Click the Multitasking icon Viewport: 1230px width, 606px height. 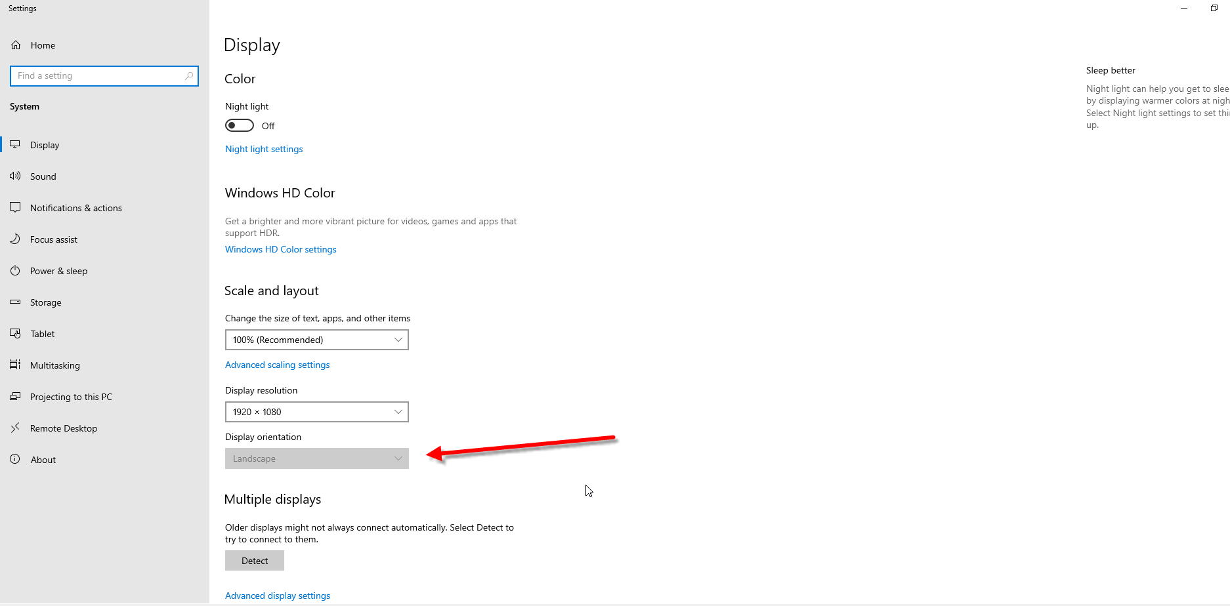tap(15, 365)
